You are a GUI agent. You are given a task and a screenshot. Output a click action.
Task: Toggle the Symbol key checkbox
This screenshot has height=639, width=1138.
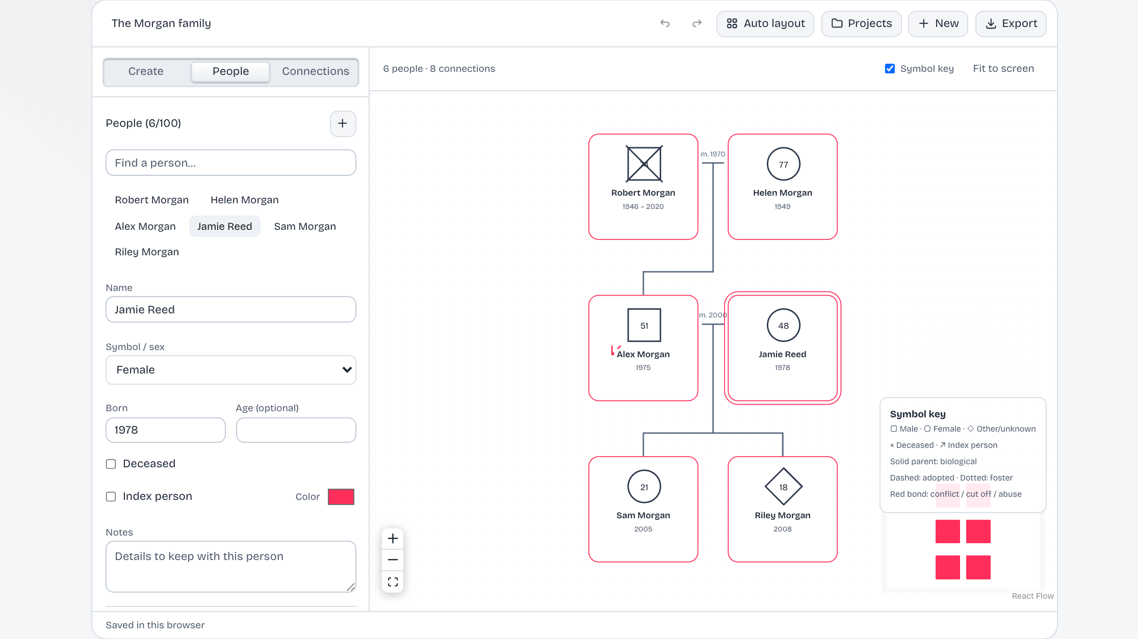tap(890, 69)
